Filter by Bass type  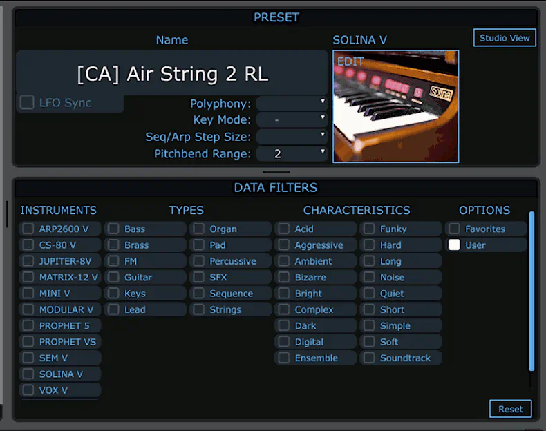click(113, 229)
